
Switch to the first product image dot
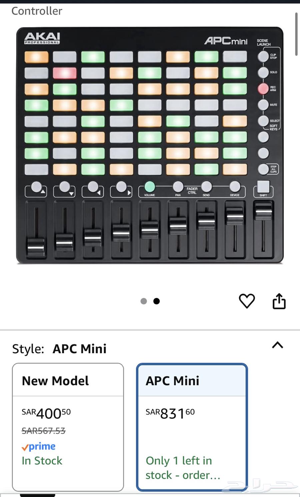click(144, 301)
